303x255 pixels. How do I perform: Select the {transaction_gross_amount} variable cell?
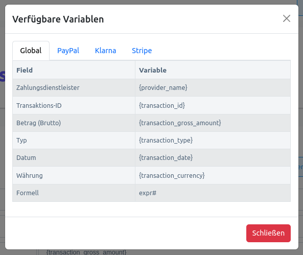pyautogui.click(x=213, y=123)
